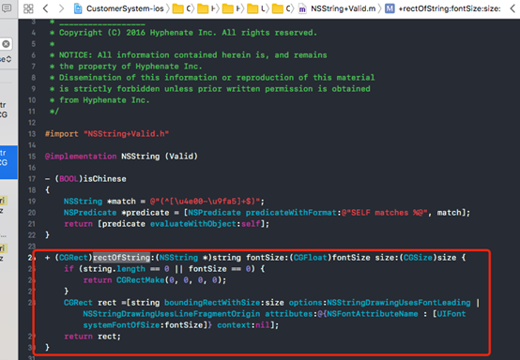Go forward to the next file
The width and height of the screenshot is (520, 360).
click(61, 8)
